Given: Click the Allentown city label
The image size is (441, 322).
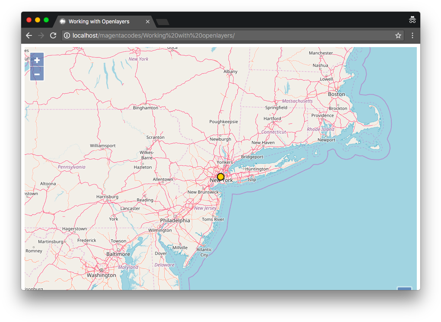Looking at the screenshot, I should pyautogui.click(x=163, y=179).
